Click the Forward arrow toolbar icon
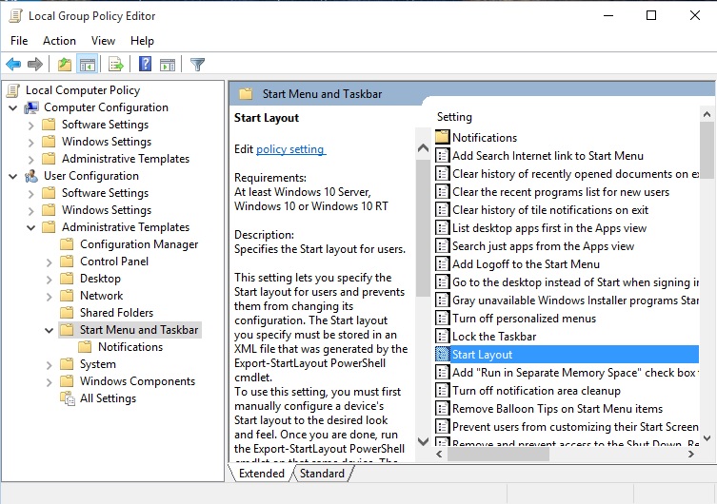Viewport: 717px width, 504px height. click(35, 65)
